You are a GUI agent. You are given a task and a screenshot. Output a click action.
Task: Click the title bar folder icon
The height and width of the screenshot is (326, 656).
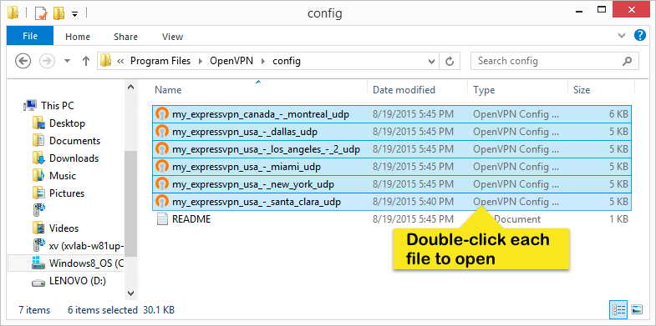coord(13,13)
